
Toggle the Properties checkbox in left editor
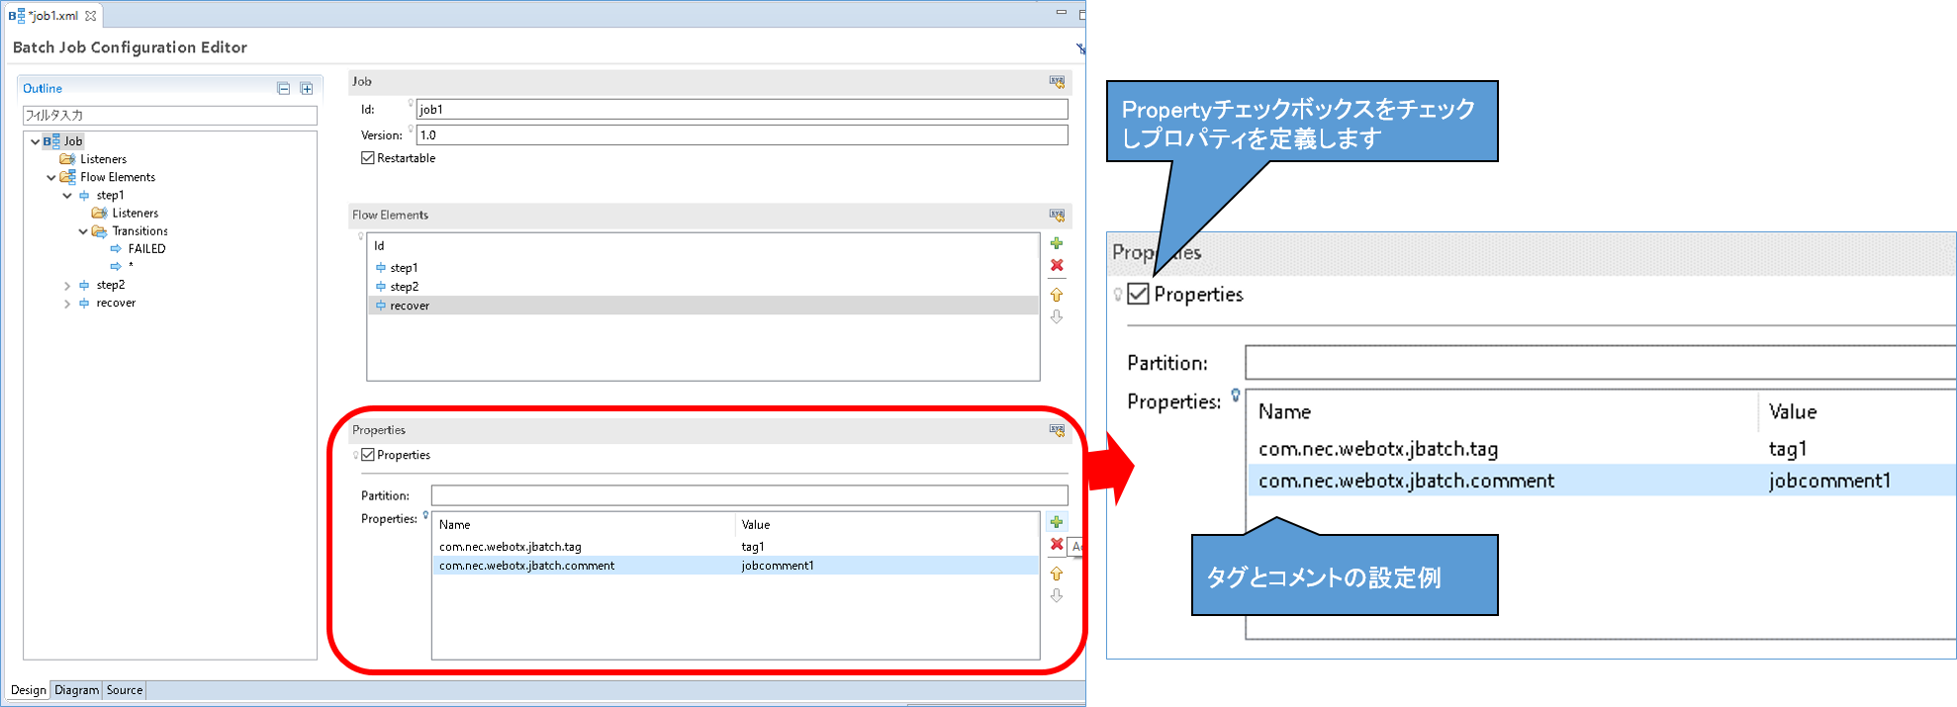pos(368,455)
